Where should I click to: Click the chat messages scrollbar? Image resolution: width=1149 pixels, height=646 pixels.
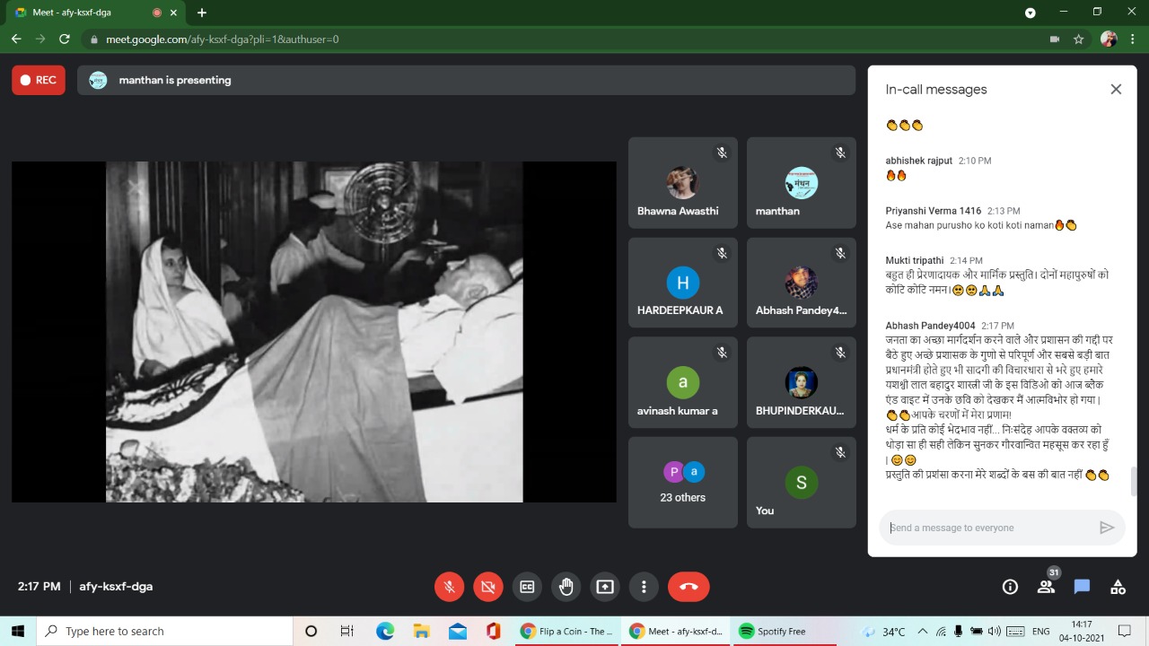click(1133, 481)
